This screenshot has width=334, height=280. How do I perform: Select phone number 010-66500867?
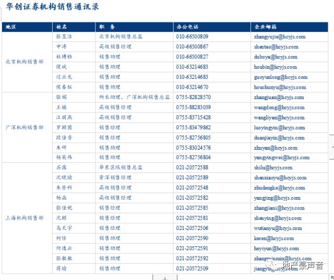[192, 46]
